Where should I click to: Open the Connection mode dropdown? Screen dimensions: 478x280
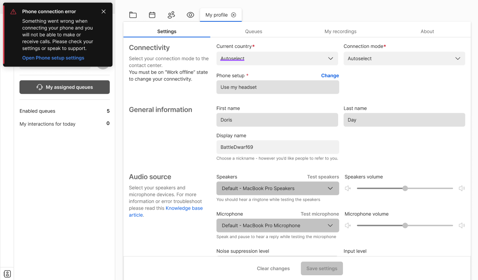pyautogui.click(x=404, y=58)
